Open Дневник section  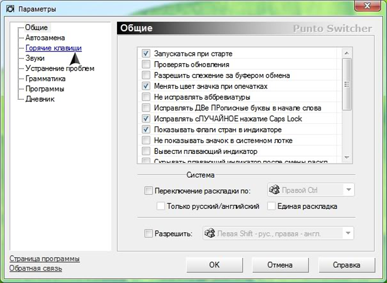40,99
